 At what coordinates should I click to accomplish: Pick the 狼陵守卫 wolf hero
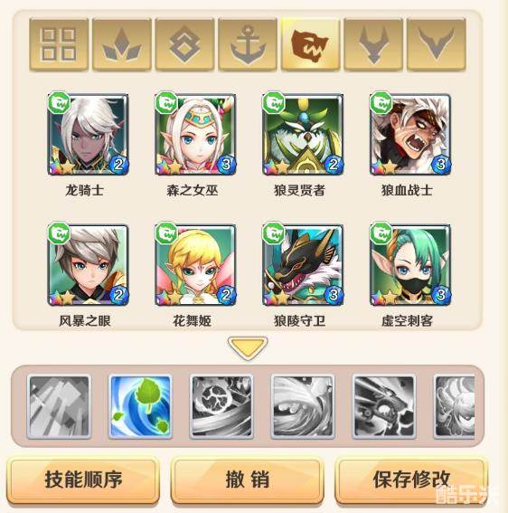point(303,265)
